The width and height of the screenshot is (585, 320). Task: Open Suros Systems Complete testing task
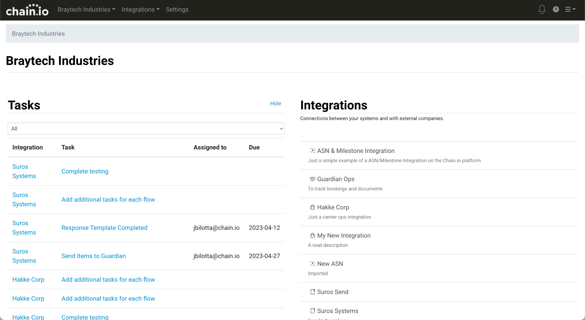click(85, 171)
